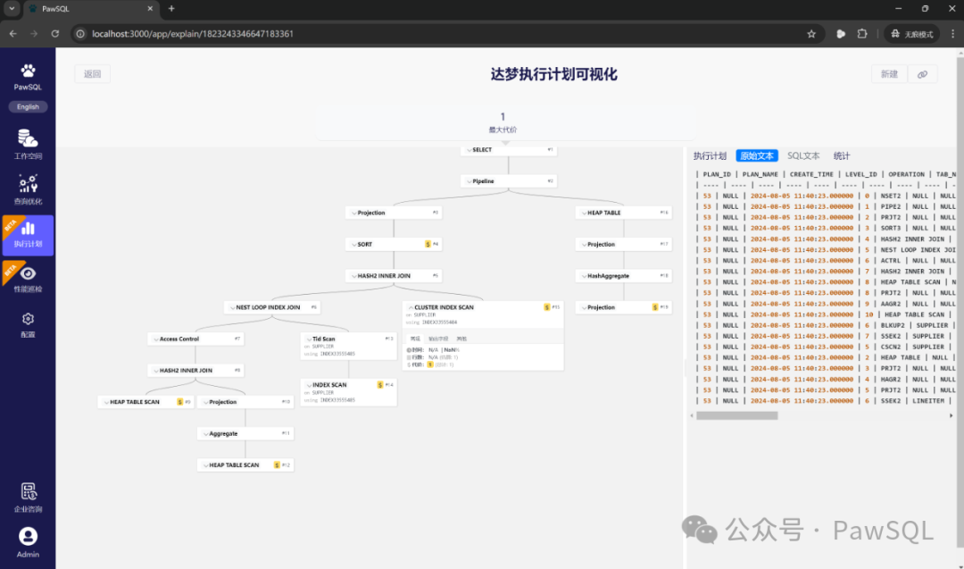964x569 pixels.
Task: Expand the SORT node chevron
Action: (354, 244)
